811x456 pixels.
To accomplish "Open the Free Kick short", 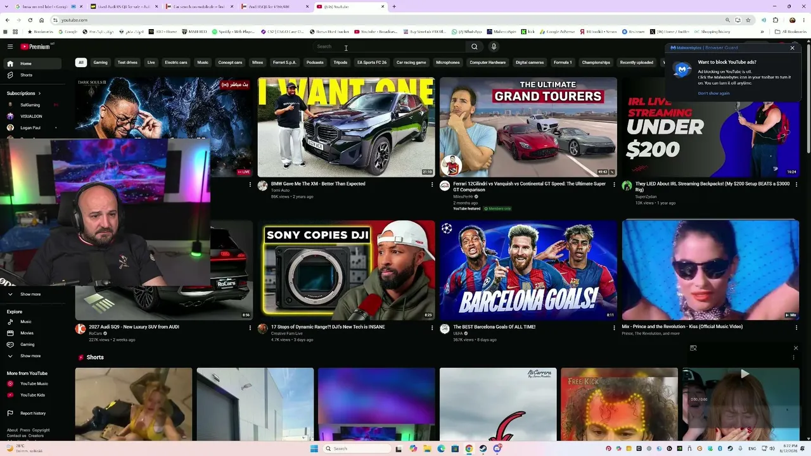I will (x=619, y=404).
